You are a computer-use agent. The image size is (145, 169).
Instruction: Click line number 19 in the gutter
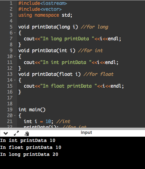click(x=10, y=110)
